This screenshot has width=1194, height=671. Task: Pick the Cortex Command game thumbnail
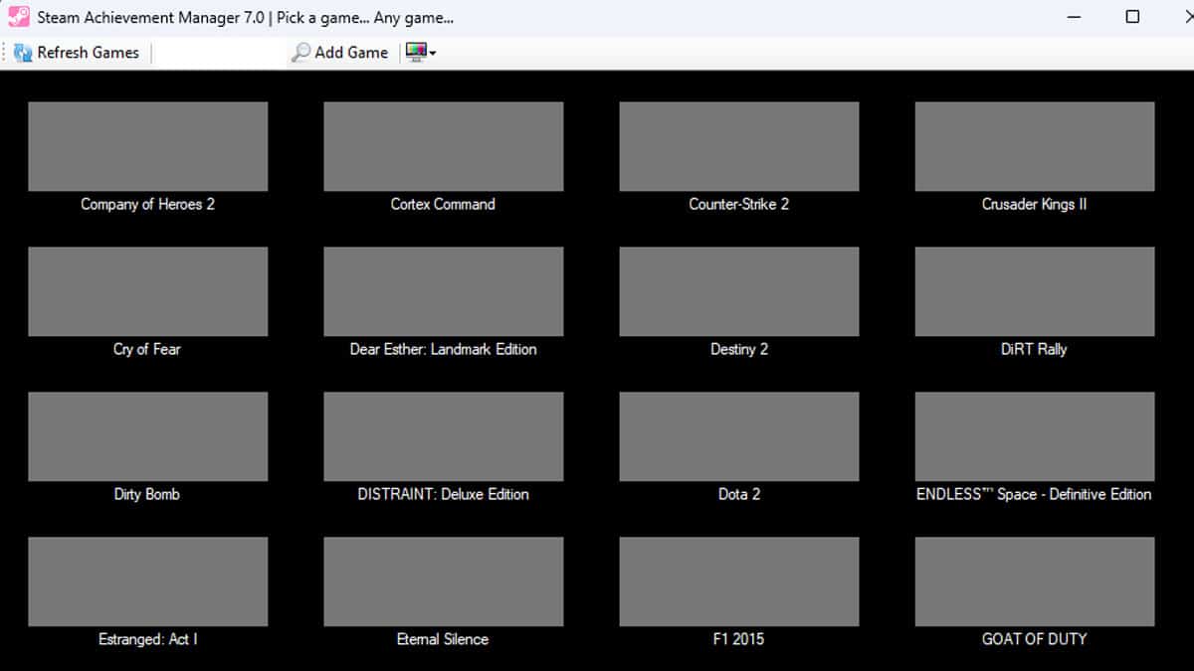click(x=443, y=146)
